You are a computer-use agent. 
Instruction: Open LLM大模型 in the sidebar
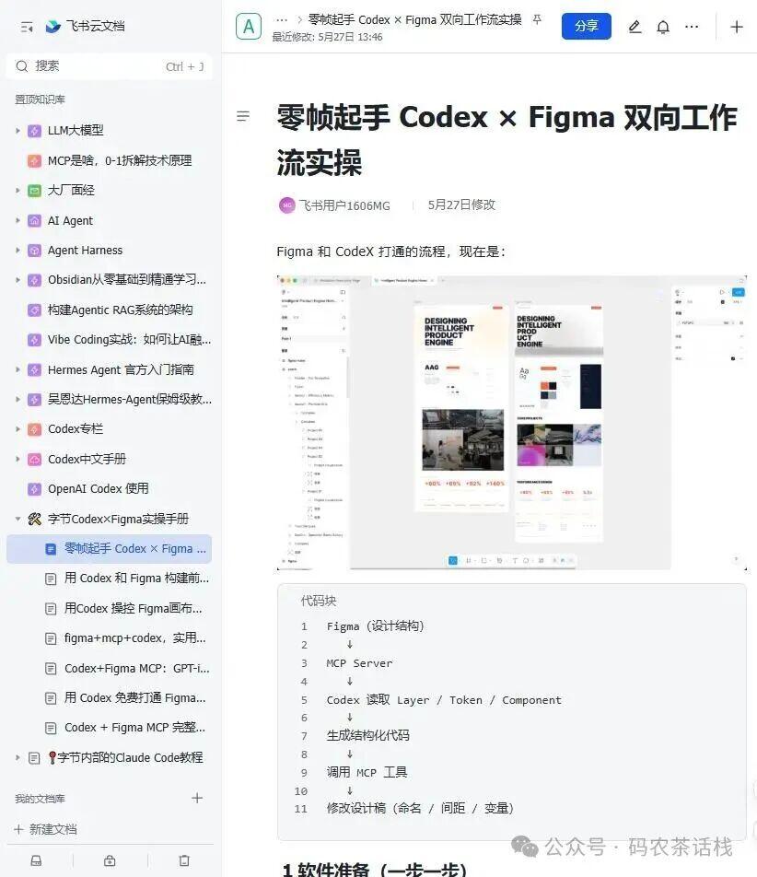(x=76, y=130)
